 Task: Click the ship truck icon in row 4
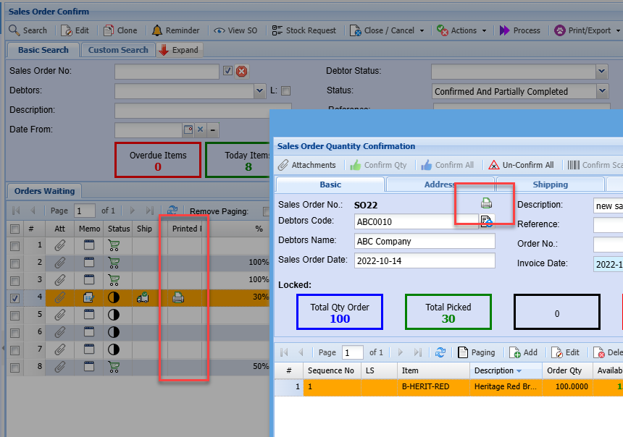click(x=143, y=297)
